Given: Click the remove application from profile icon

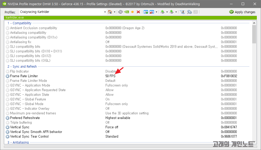Looking at the screenshot, I should coord(152,12).
